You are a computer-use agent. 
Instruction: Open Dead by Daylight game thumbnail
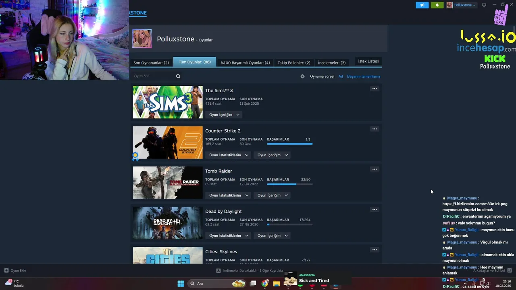click(x=168, y=223)
